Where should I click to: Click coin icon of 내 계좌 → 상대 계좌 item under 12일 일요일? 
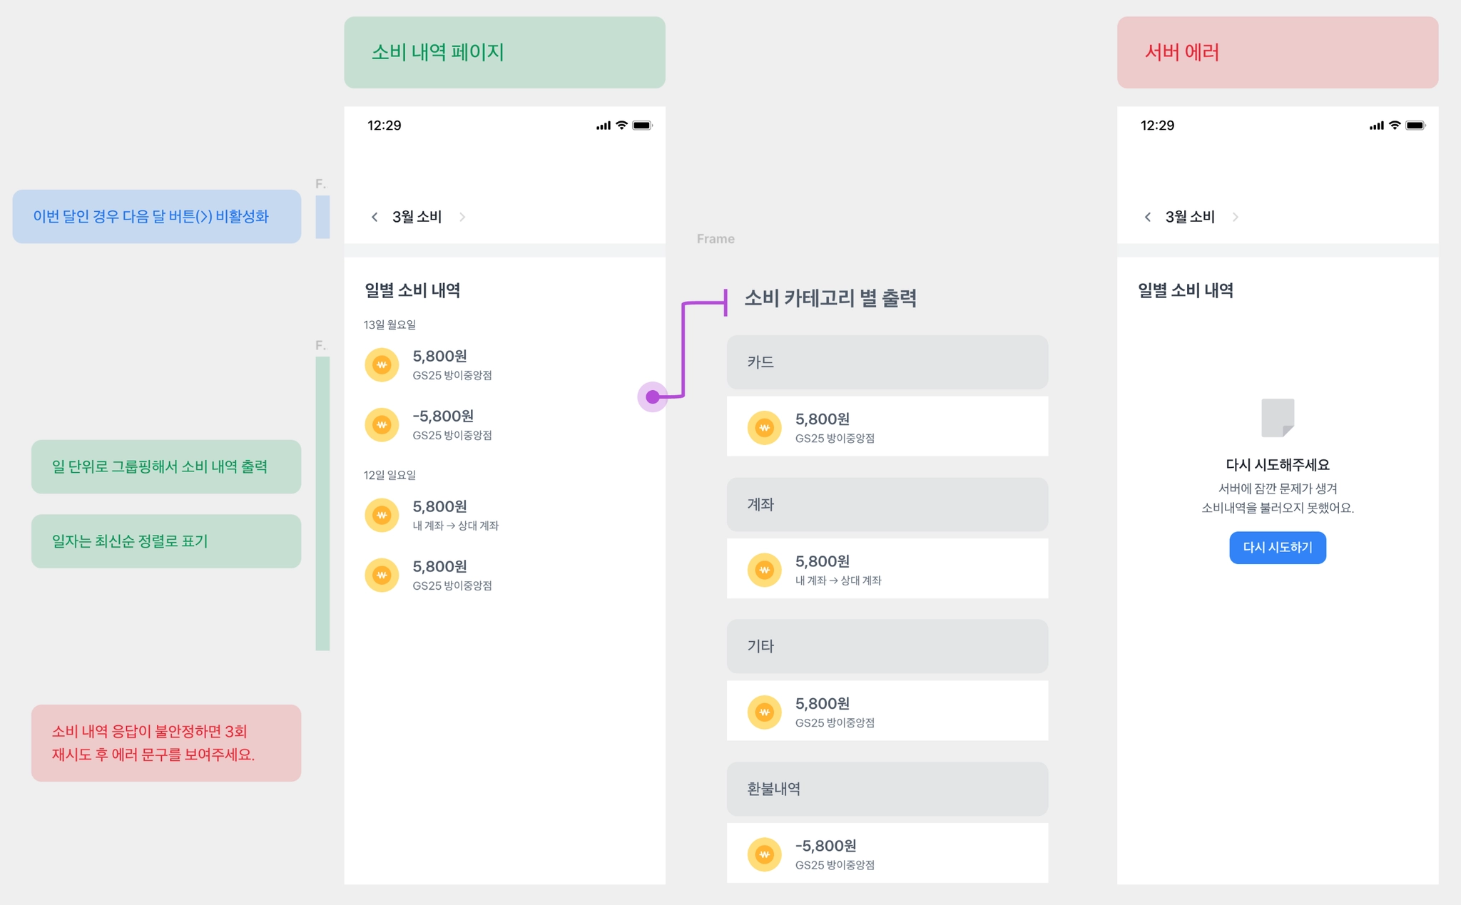[382, 515]
